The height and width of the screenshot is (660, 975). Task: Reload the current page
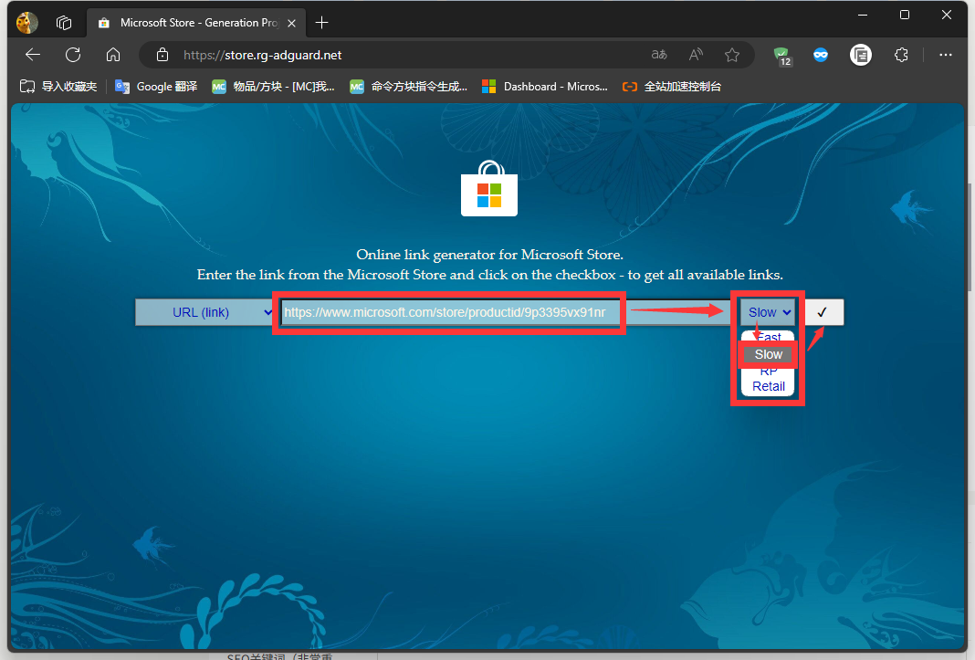coord(73,55)
